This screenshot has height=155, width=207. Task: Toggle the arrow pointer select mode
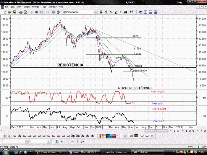[57, 142]
